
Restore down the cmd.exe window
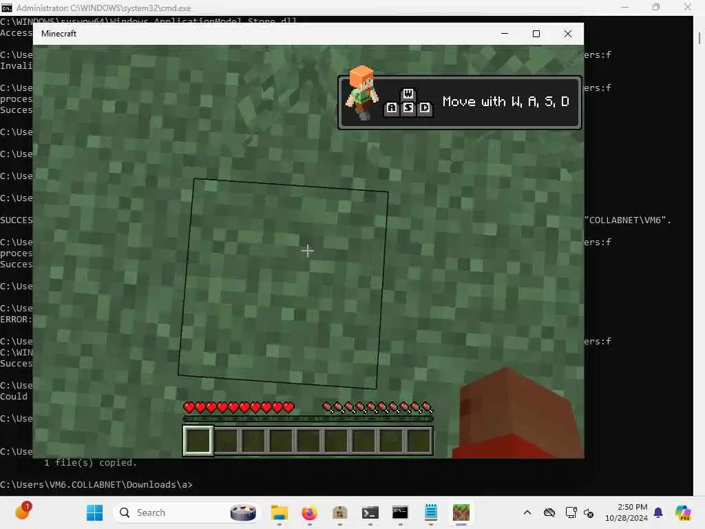pyautogui.click(x=656, y=8)
